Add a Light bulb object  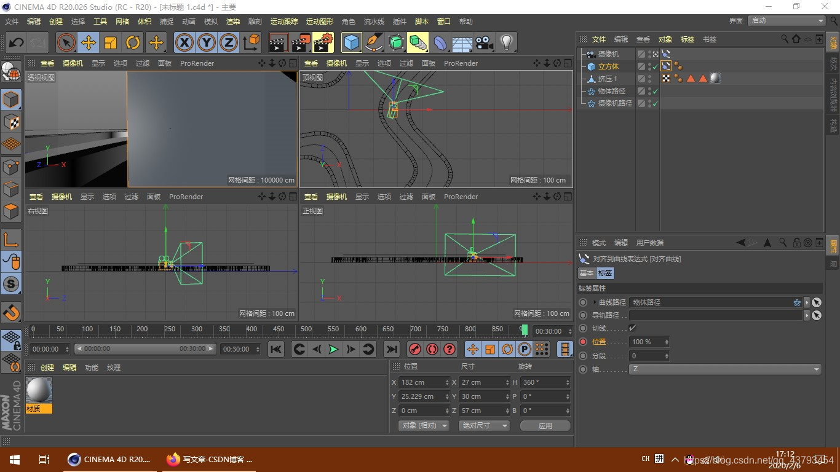(x=506, y=42)
